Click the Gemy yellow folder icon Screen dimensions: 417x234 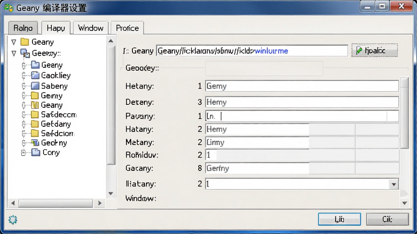point(35,95)
